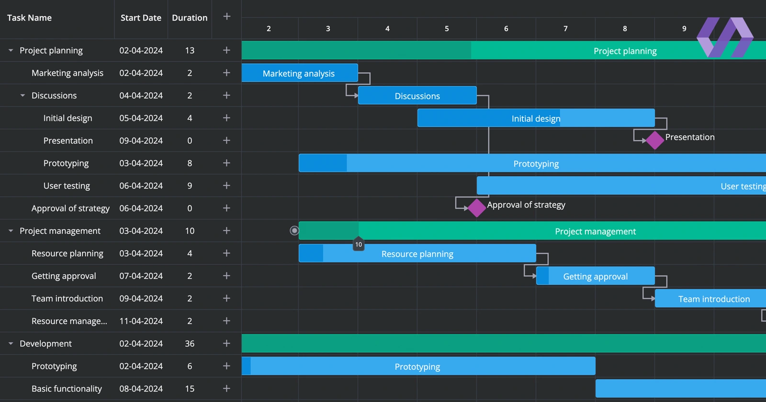The height and width of the screenshot is (402, 766).
Task: Click day 2 in timeline scale
Action: tap(269, 28)
